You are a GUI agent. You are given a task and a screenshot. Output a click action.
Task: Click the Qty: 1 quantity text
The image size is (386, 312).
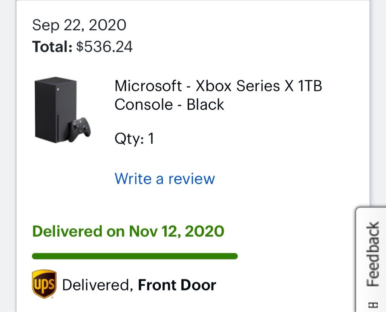point(134,139)
